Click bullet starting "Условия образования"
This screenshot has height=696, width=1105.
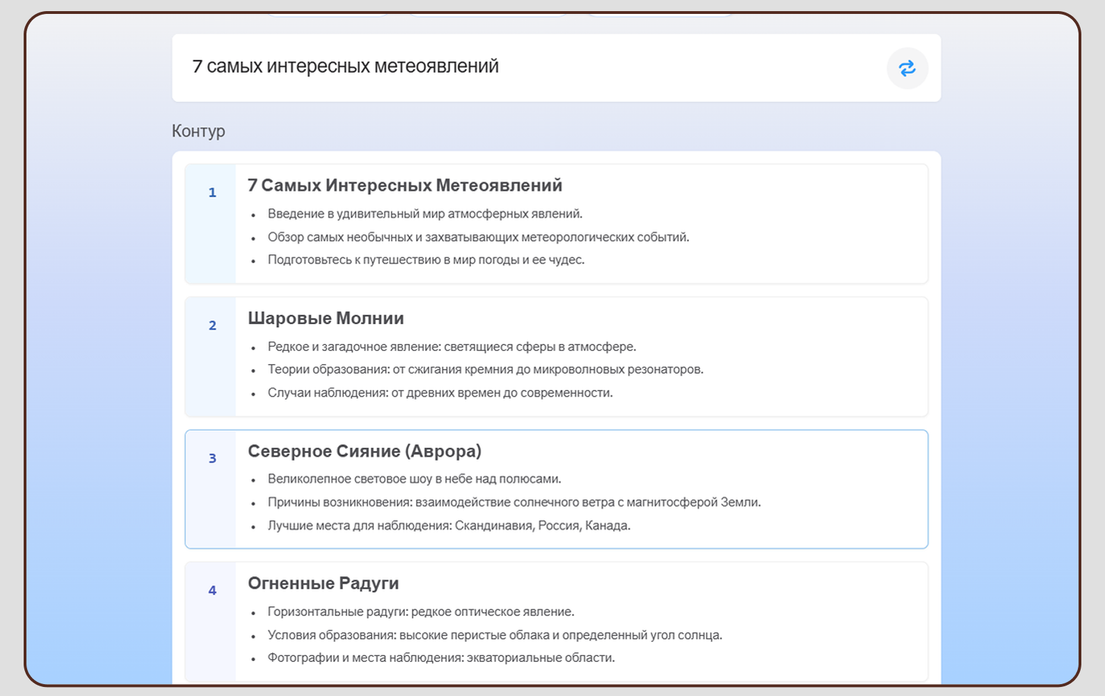point(494,635)
